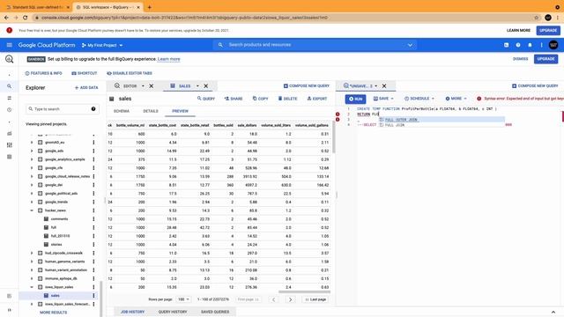Image resolution: width=564 pixels, height=317 pixels.
Task: Expand the hud_zipcode_crosswalk dataset
Action: tap(32, 253)
